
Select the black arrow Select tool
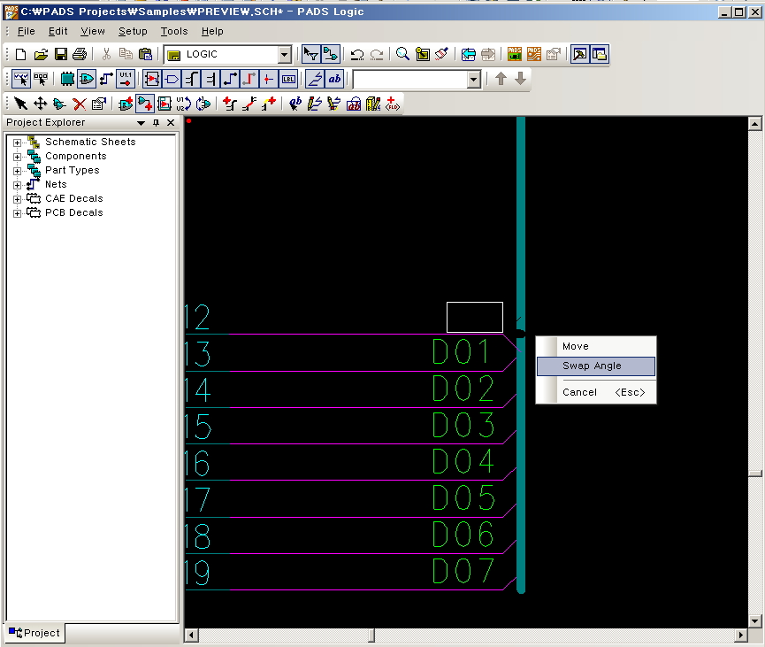tap(20, 104)
